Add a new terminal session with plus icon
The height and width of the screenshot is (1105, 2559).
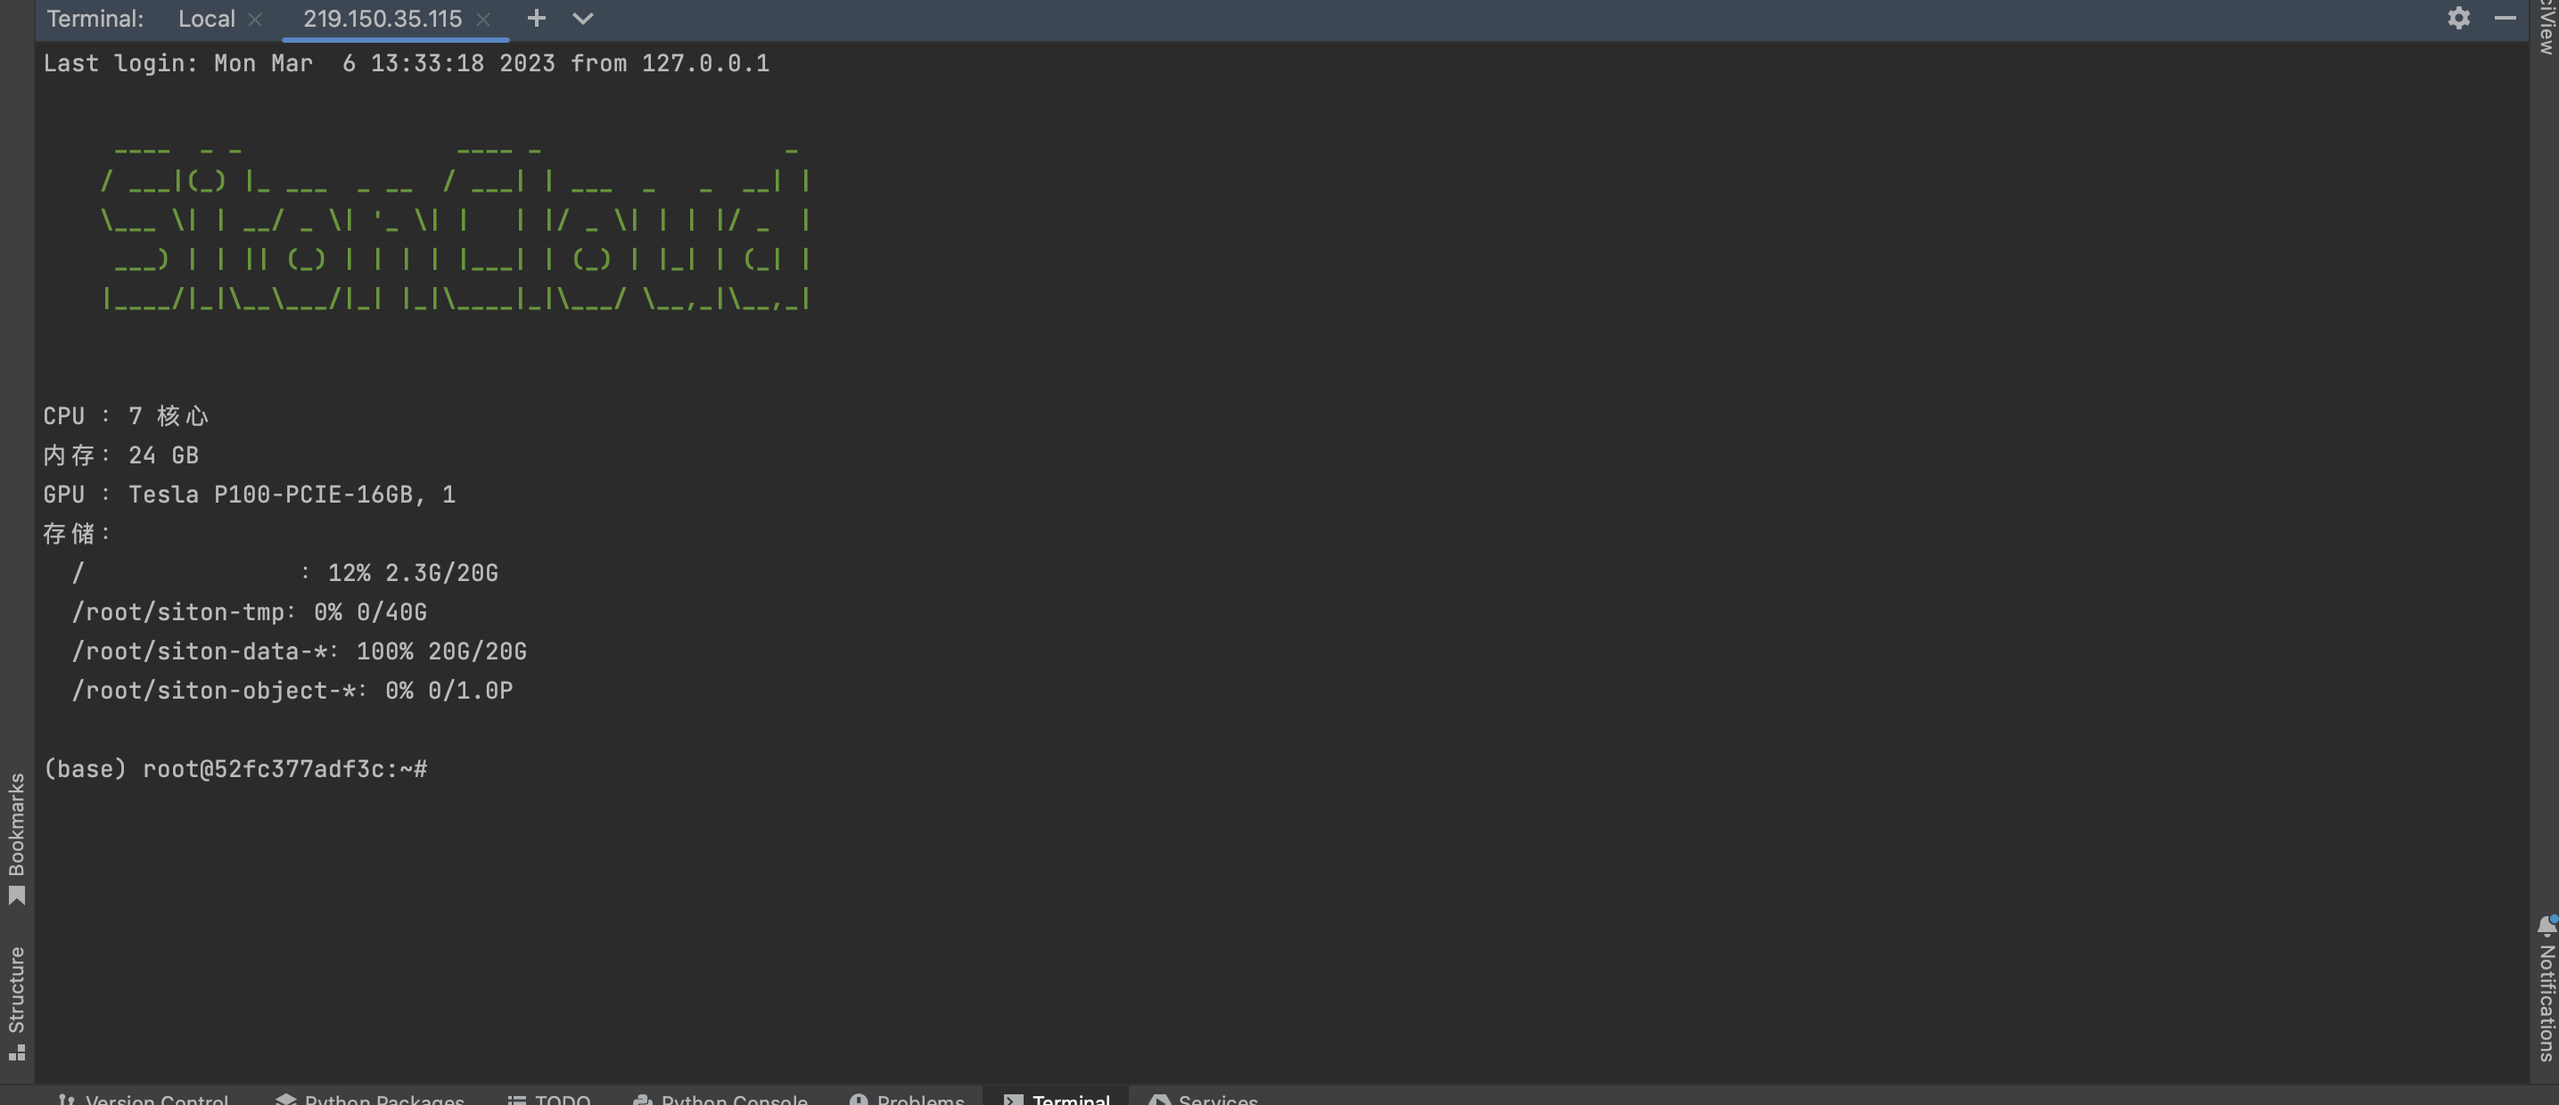[x=537, y=18]
